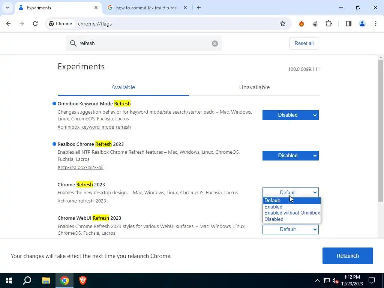Switch to the Available tab
The image size is (384, 288).
click(123, 87)
